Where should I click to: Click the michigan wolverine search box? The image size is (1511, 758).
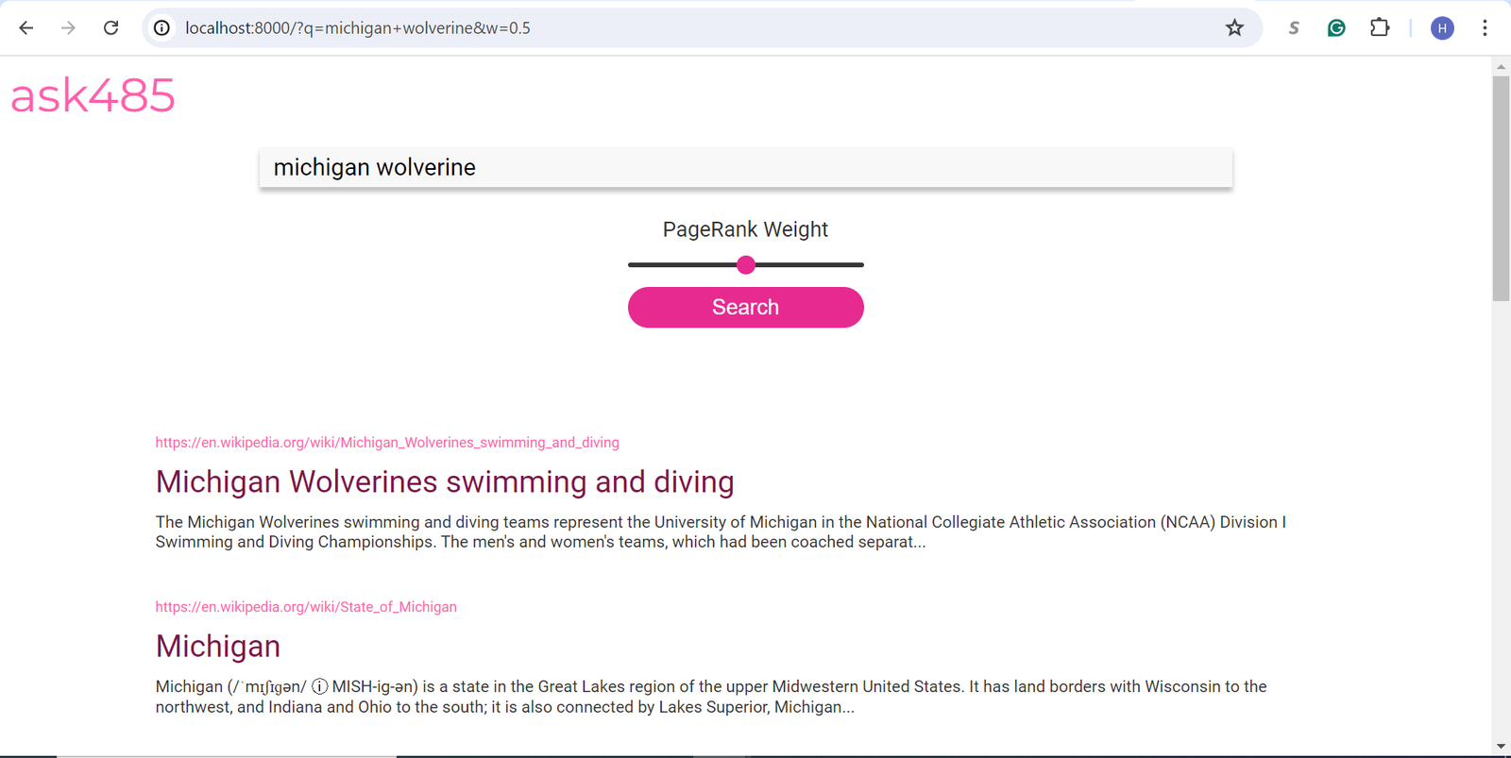click(x=745, y=167)
